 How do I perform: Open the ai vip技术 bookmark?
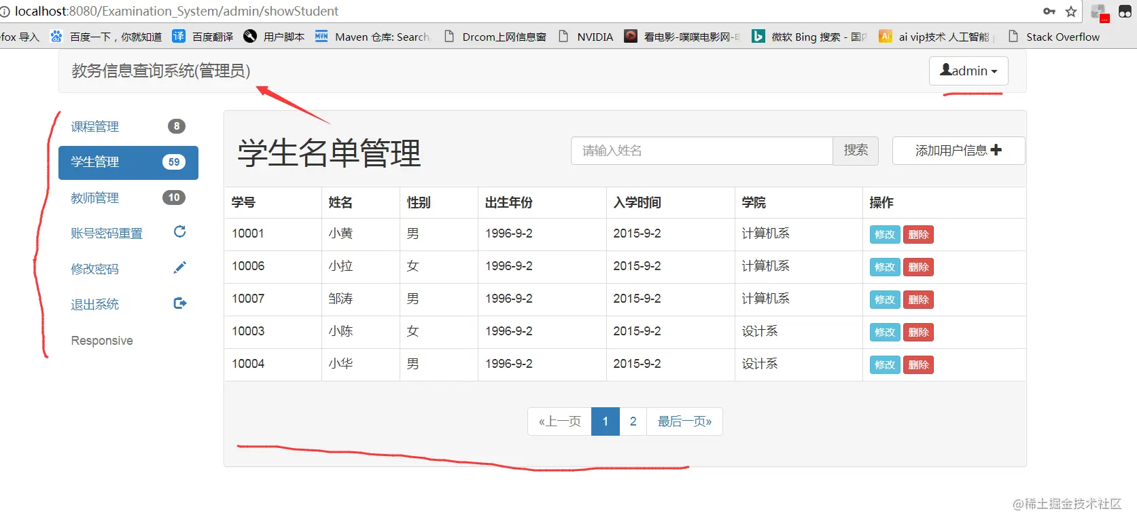coord(937,37)
